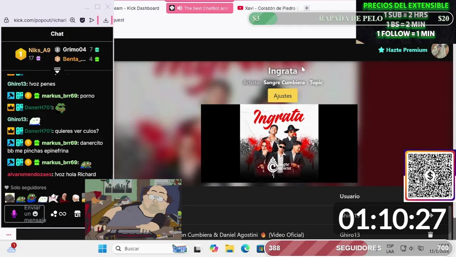Viewport: 456px width, 257px height.
Task: Click the donation QR code overlay
Action: click(x=430, y=176)
